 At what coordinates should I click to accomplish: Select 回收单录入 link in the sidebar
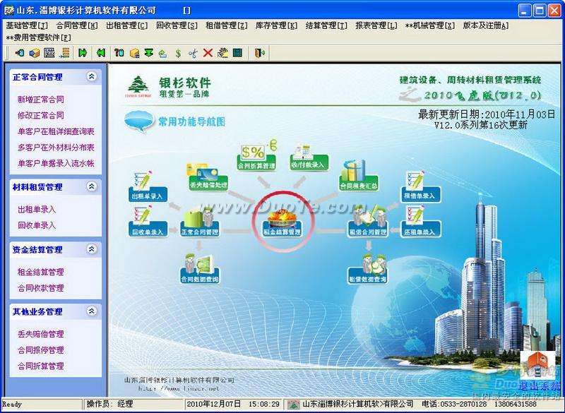[37, 225]
